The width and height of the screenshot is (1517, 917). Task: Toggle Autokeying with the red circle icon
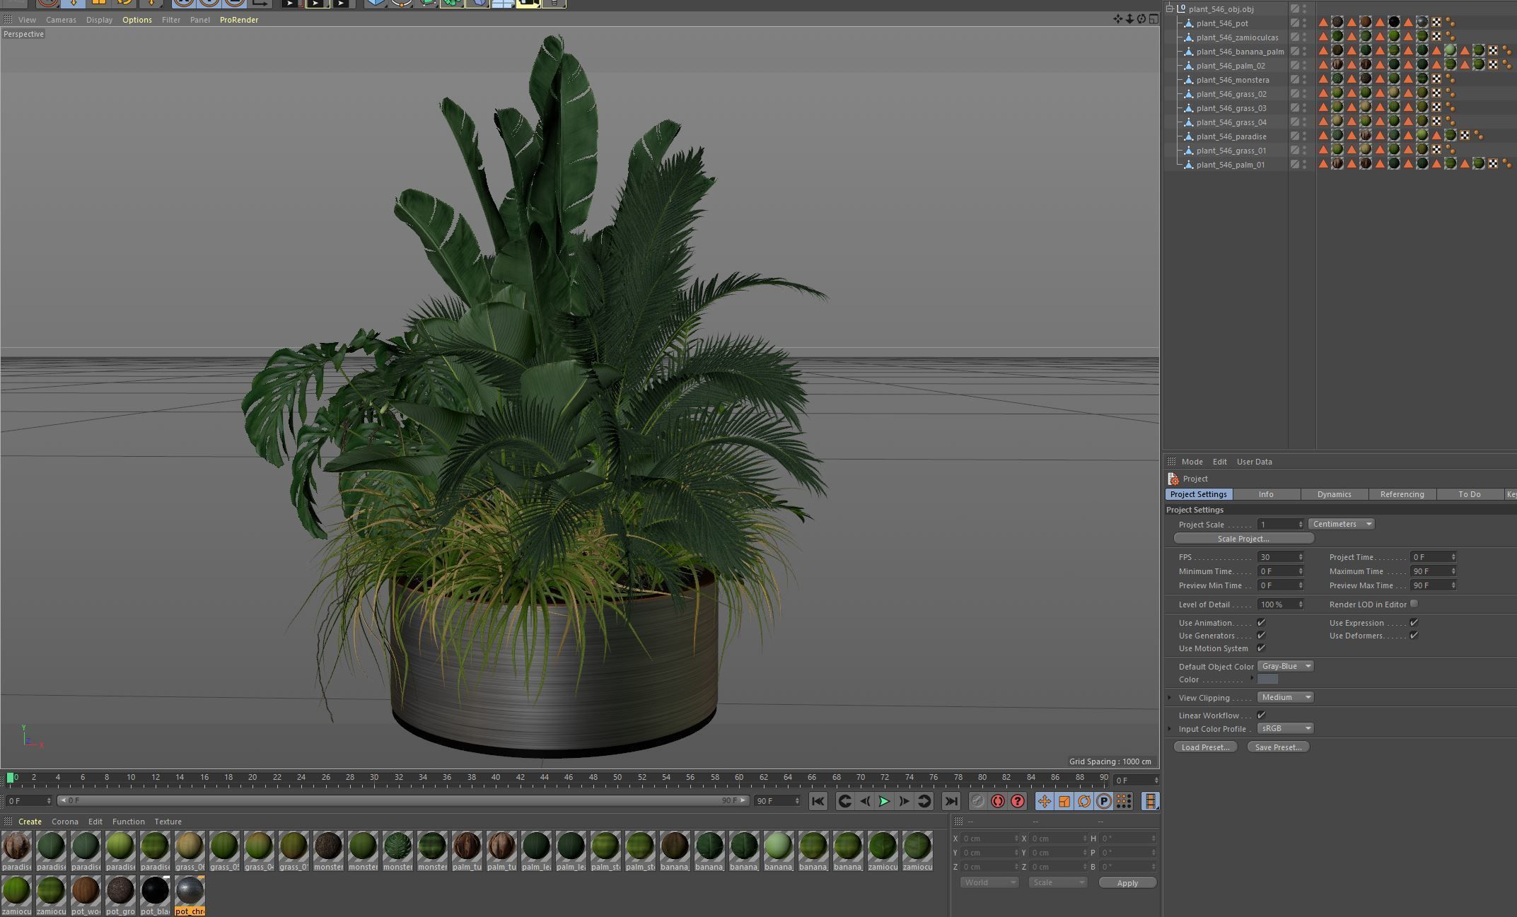click(997, 801)
